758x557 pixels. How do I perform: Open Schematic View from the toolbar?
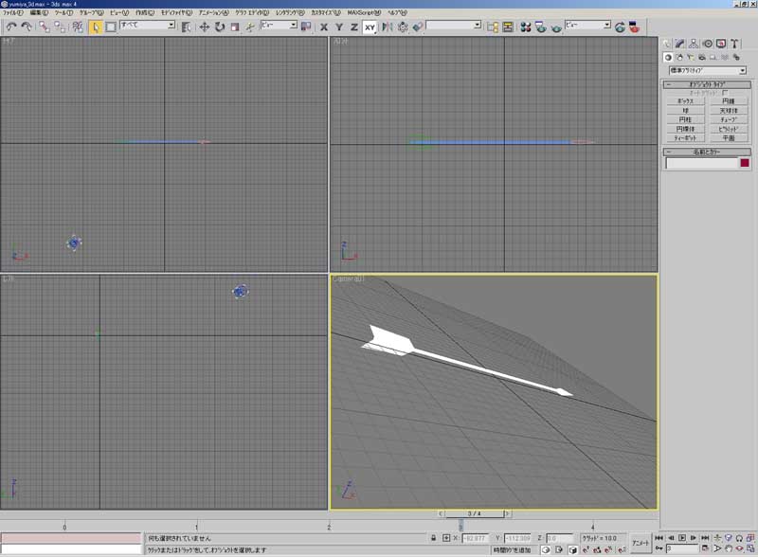tap(508, 27)
